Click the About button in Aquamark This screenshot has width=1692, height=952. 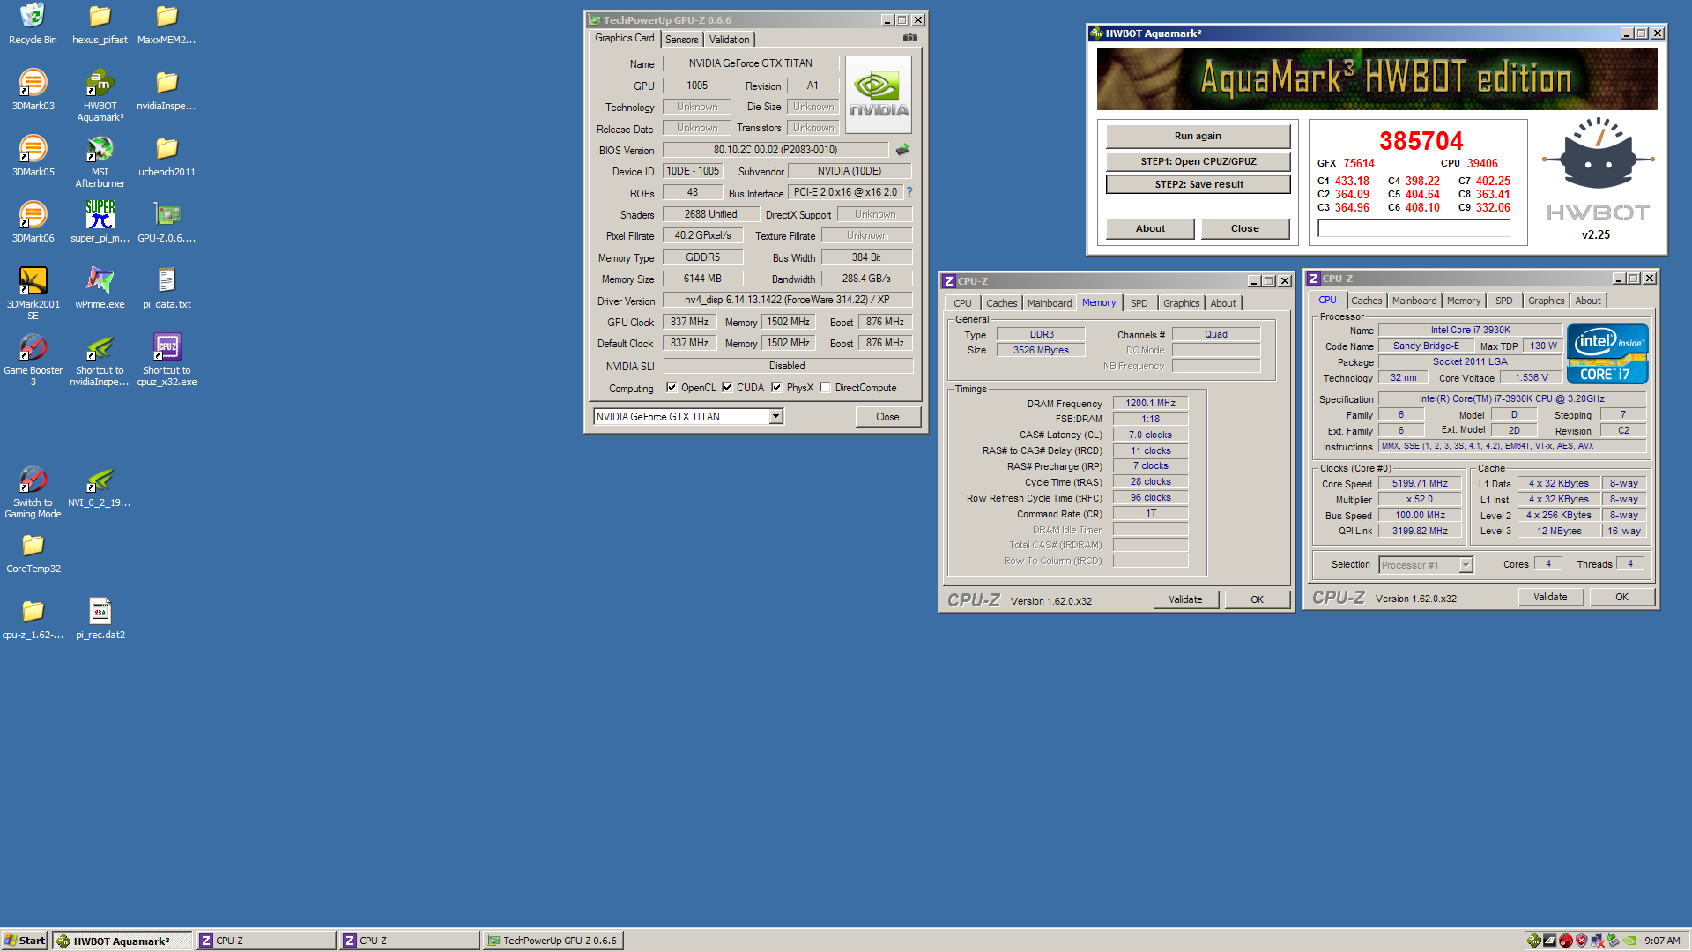tap(1150, 228)
